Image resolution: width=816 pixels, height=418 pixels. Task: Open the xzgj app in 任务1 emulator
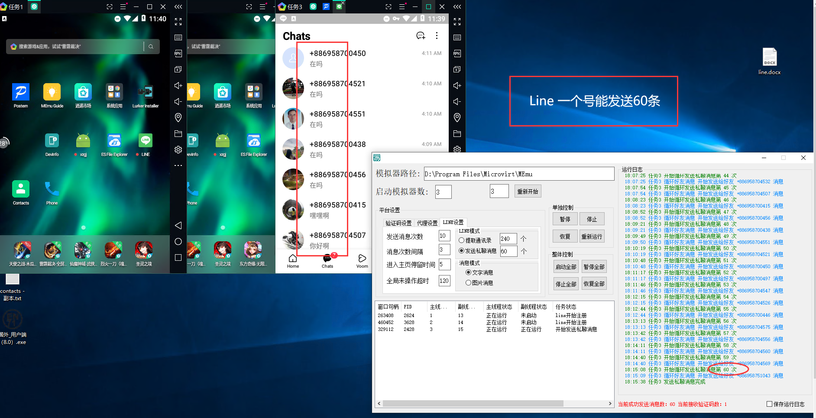[x=83, y=141]
